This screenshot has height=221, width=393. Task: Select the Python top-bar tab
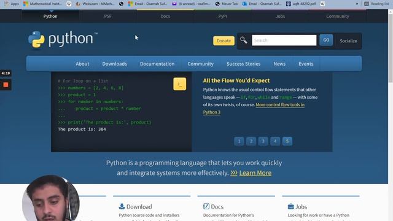[50, 17]
